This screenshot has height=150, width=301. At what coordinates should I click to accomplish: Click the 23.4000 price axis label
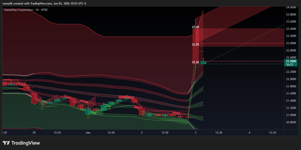coord(291,29)
